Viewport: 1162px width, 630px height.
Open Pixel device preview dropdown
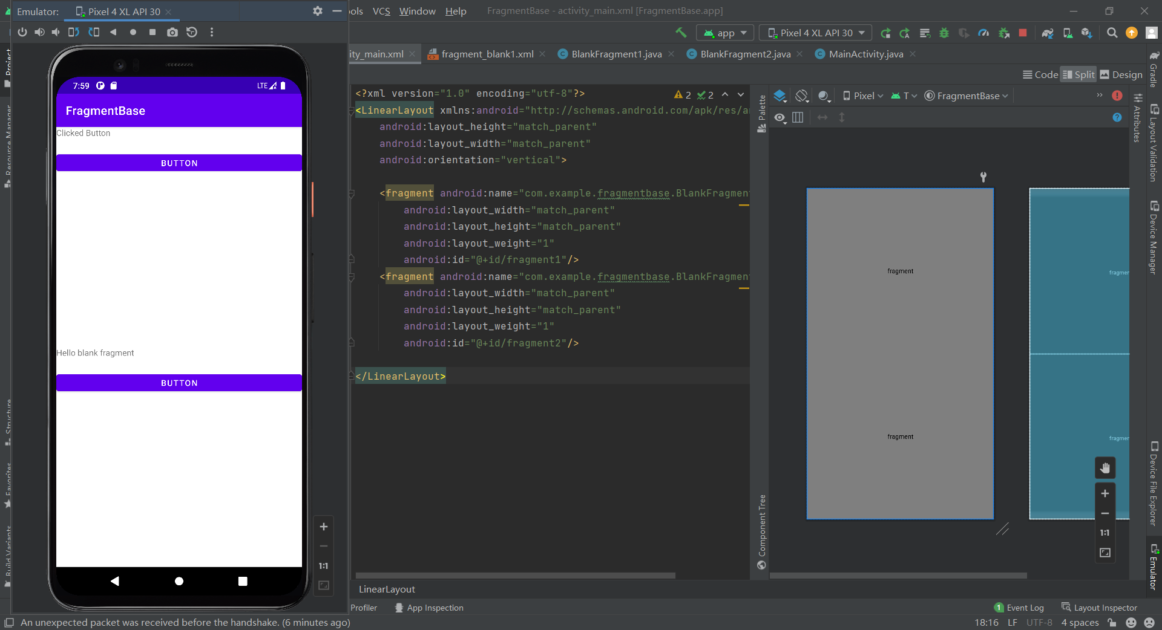click(863, 96)
